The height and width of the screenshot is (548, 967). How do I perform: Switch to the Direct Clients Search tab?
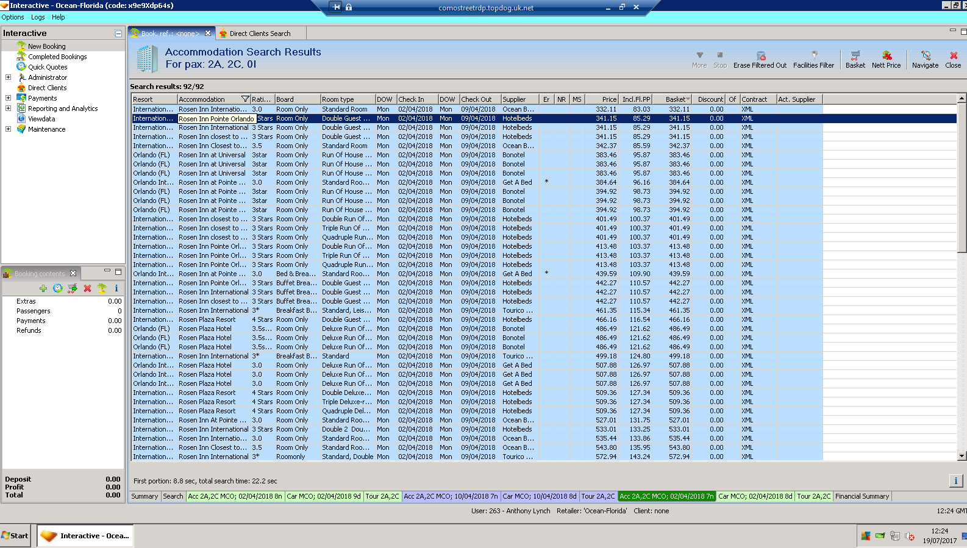point(260,34)
